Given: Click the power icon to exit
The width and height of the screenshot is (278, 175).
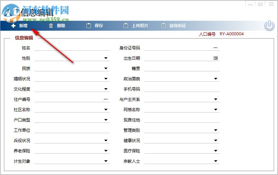Looking at the screenshot, I should [x=269, y=26].
